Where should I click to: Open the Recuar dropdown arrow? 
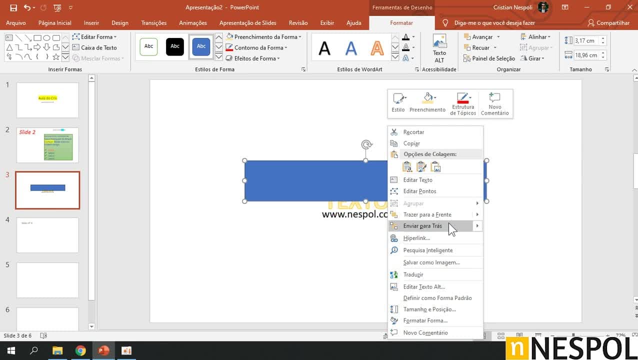coord(495,48)
